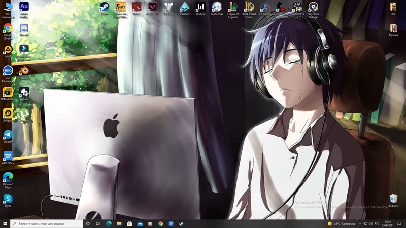This screenshot has height=228, width=406.
Task: Click the taskbar search input field
Action: point(47,223)
